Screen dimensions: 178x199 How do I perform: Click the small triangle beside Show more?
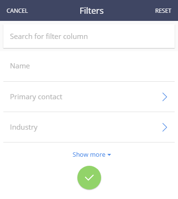109,155
